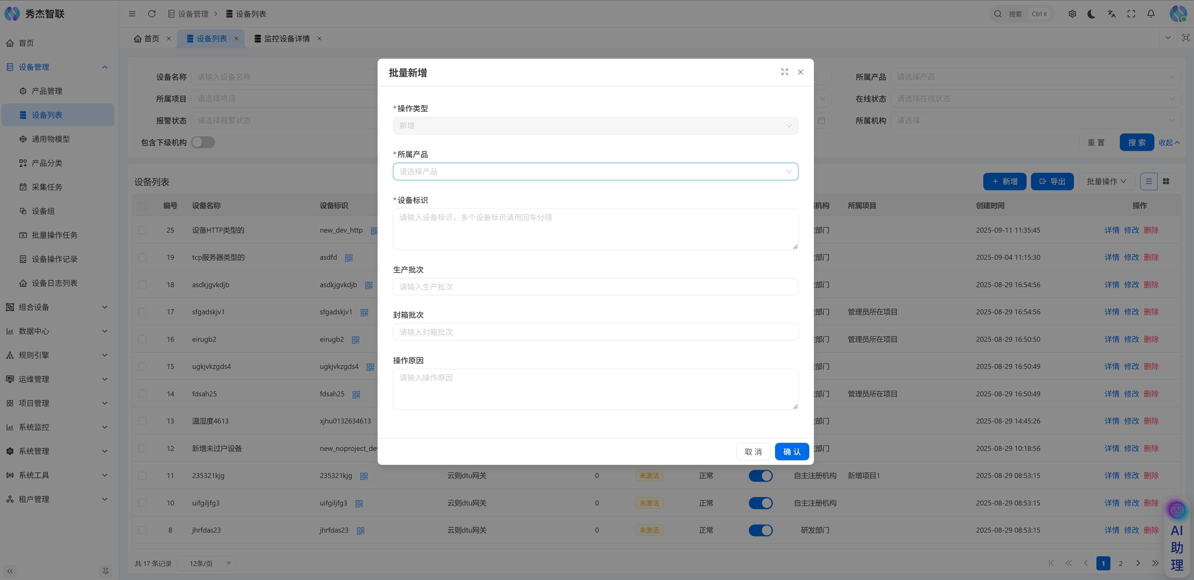Check the checkbox for device row 25
This screenshot has height=580, width=1194.
[x=142, y=230]
